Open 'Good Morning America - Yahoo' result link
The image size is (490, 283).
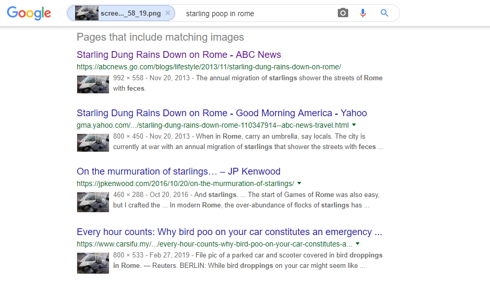[x=222, y=113]
